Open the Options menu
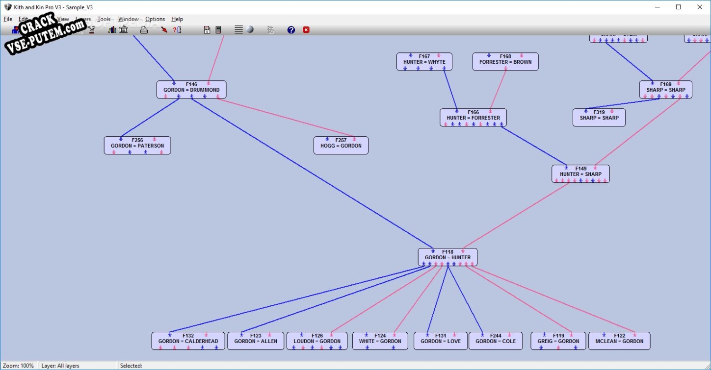Image resolution: width=711 pixels, height=370 pixels. pyautogui.click(x=155, y=19)
